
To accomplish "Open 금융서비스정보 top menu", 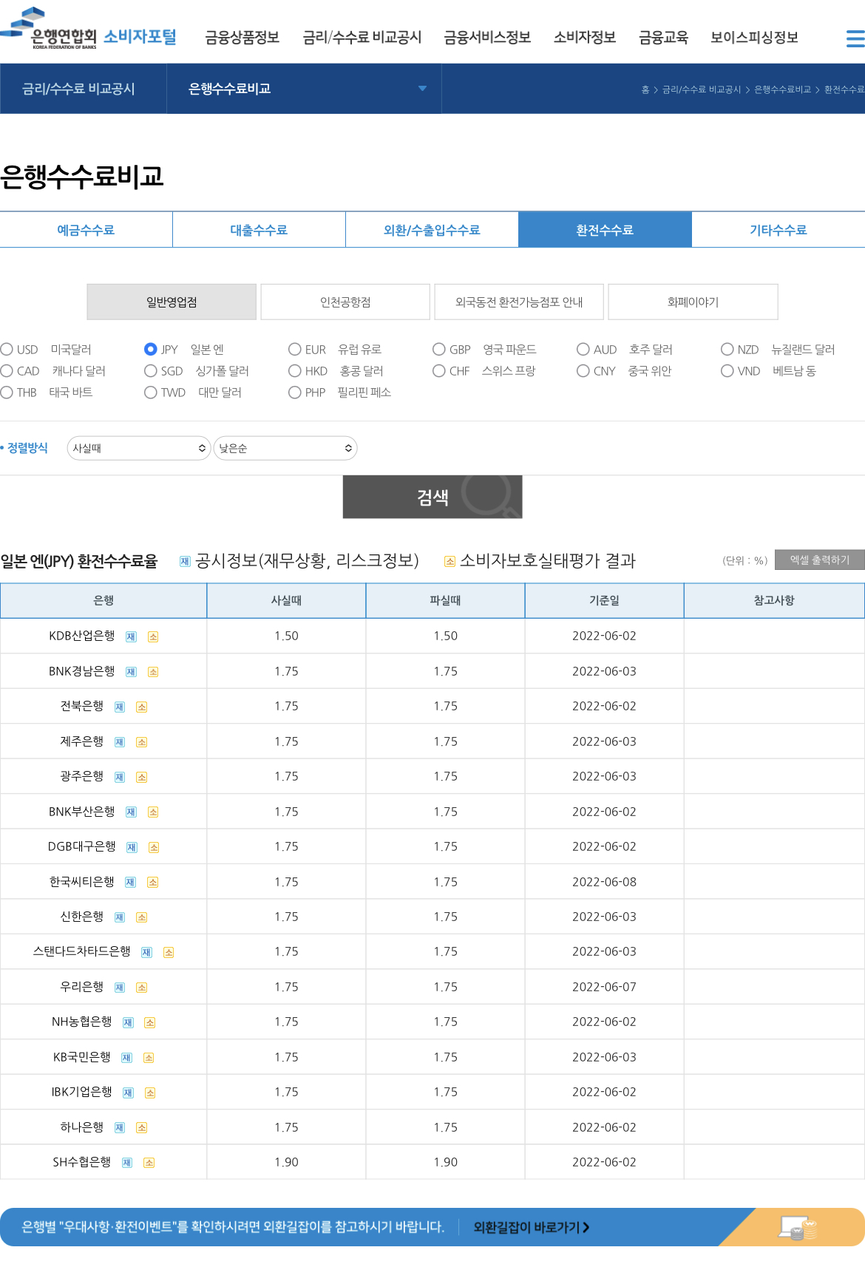I will 487,38.
